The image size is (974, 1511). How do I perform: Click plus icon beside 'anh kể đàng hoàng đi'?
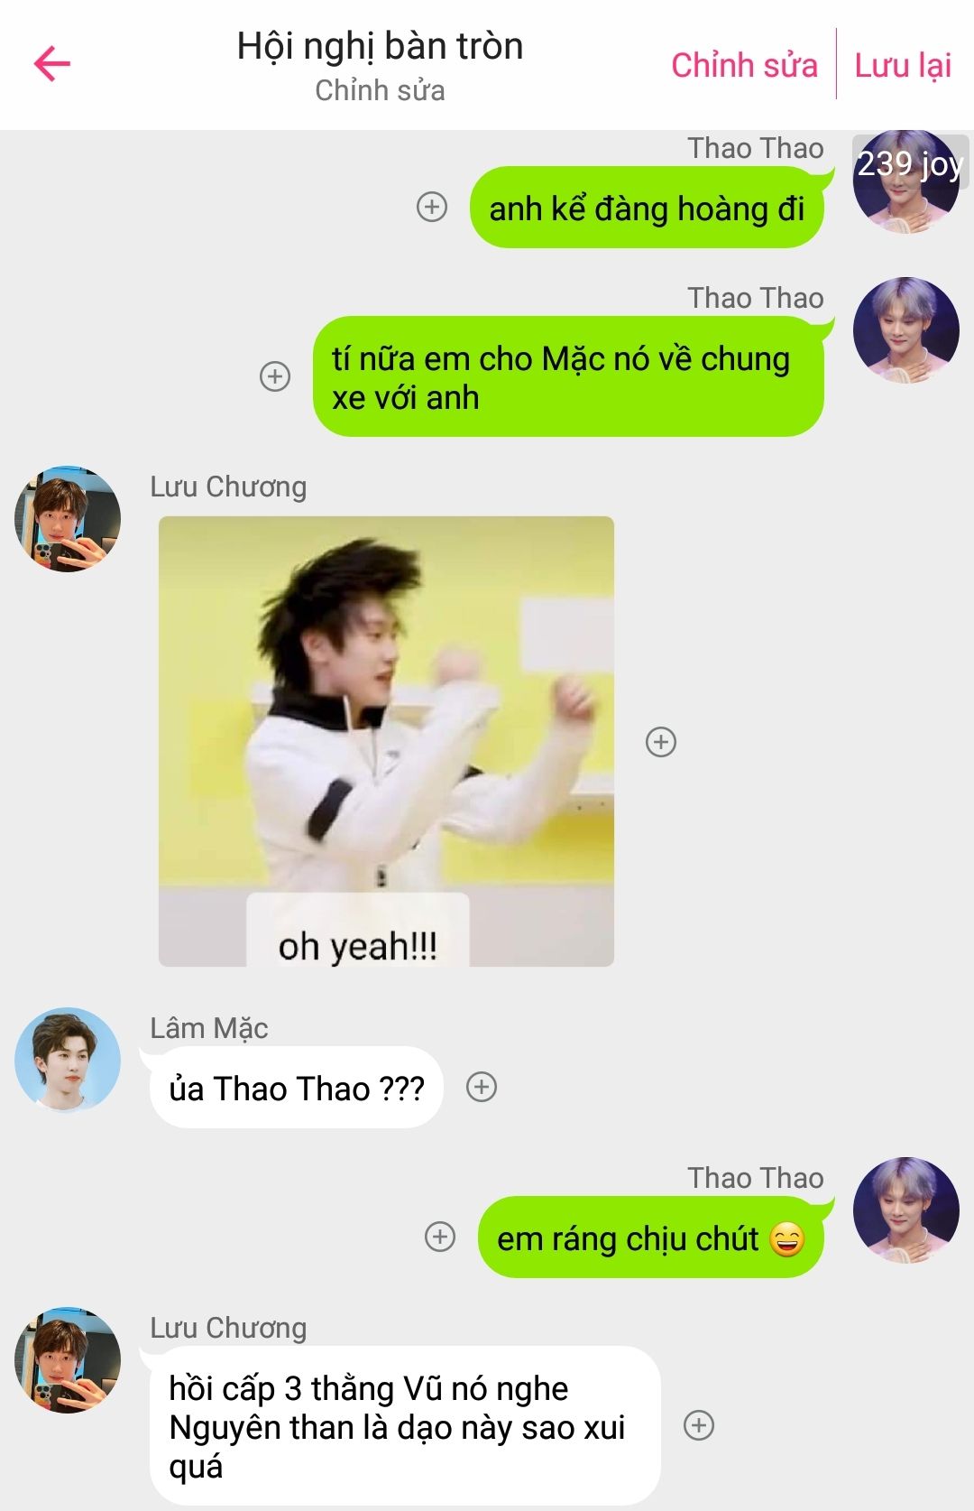432,207
